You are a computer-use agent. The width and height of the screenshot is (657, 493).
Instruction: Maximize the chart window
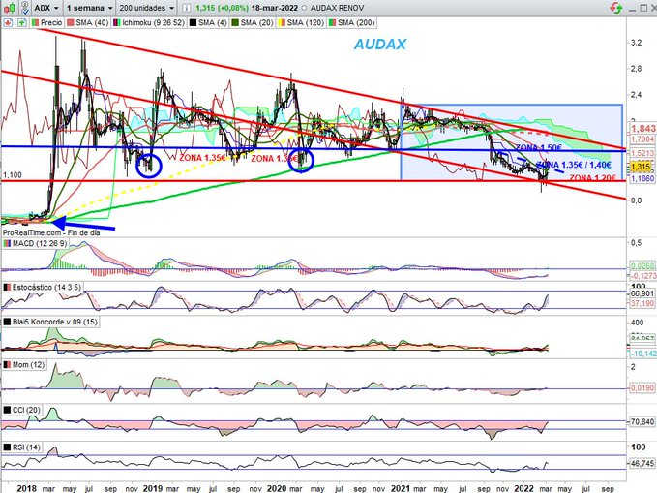point(643,8)
